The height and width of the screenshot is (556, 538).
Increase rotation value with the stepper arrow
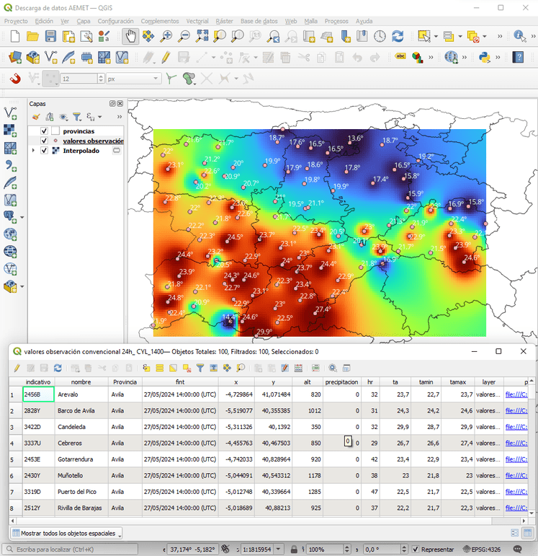[404, 547]
